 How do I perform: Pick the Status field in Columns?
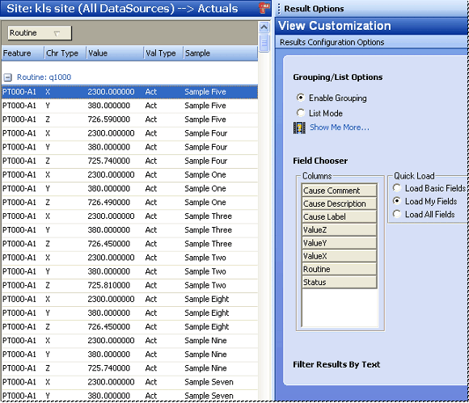click(339, 282)
